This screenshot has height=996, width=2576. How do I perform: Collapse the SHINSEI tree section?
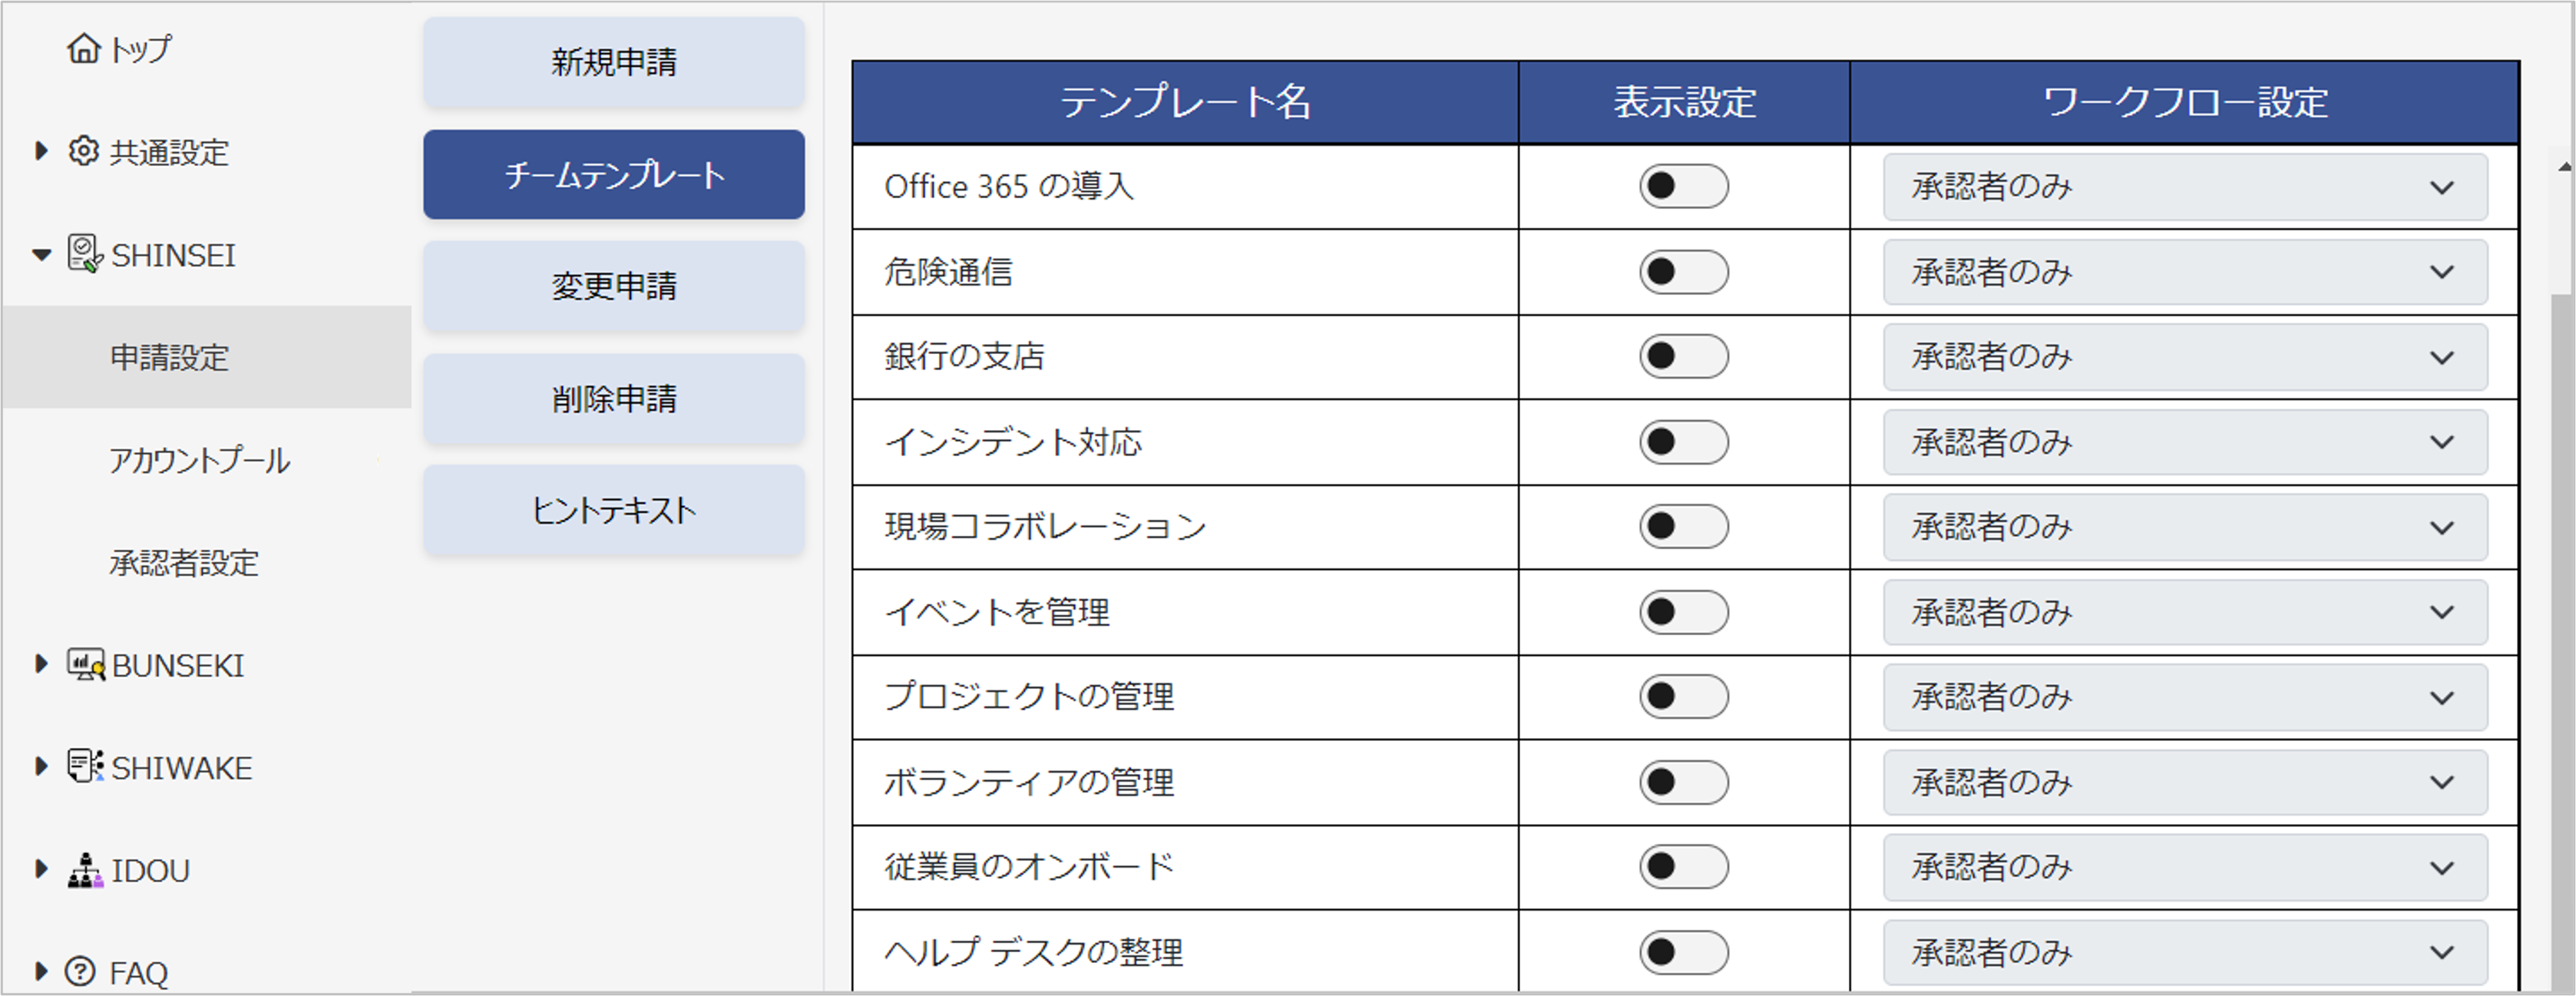[x=41, y=255]
